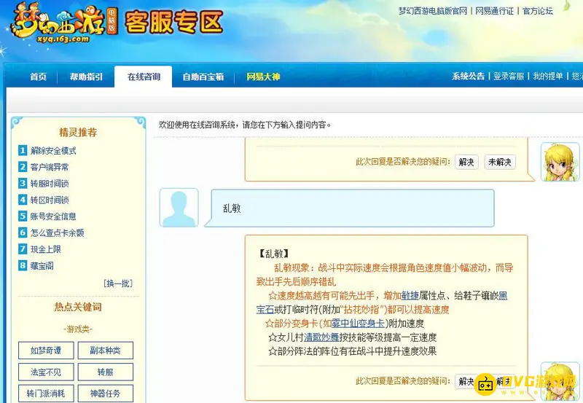Select 转服时间锁 recommendation
Screen dimensions: 583x403
coord(50,184)
